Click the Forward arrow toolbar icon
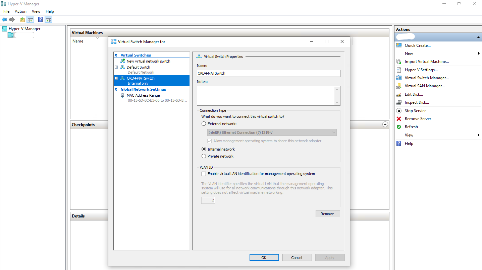The width and height of the screenshot is (482, 270). (12, 19)
